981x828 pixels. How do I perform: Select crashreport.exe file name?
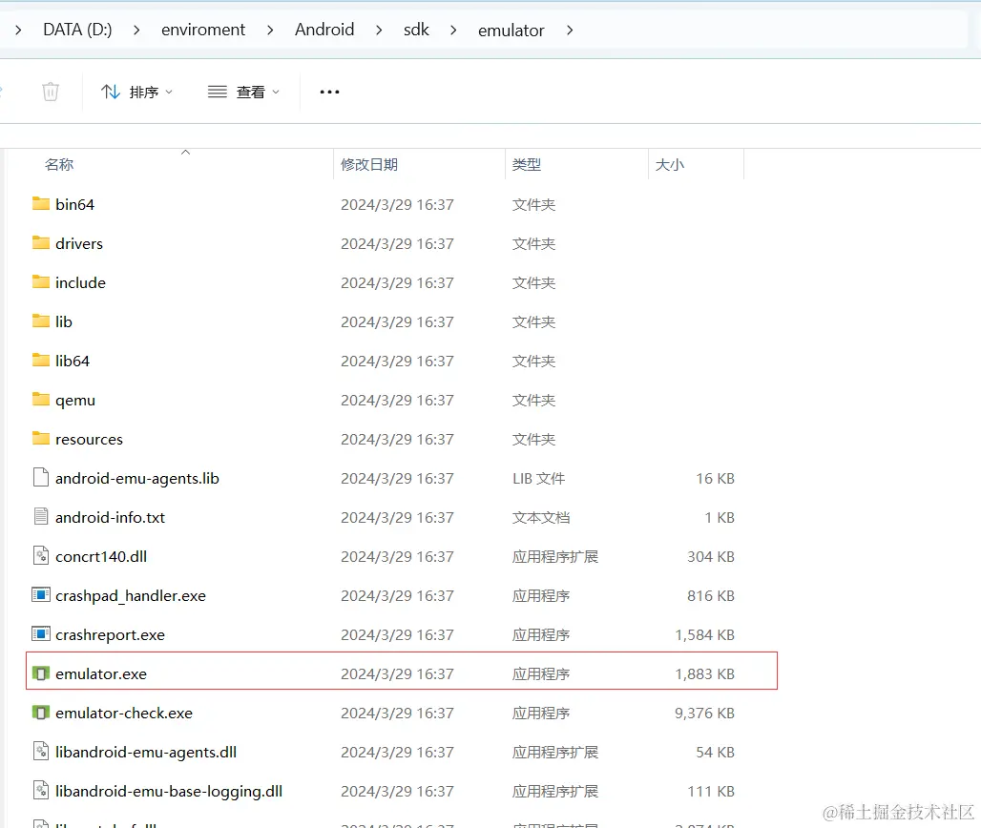110,634
